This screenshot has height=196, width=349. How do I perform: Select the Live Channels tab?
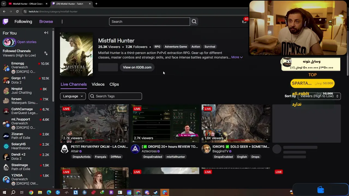[74, 84]
